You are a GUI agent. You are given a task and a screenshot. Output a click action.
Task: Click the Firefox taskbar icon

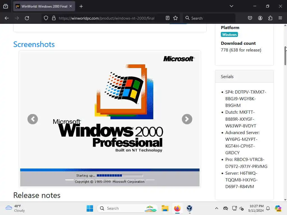pos(177,208)
